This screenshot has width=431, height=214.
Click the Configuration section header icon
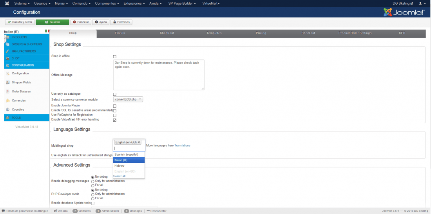[8, 65]
